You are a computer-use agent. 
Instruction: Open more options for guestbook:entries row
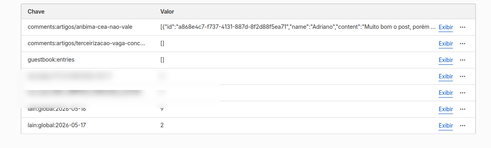463,60
